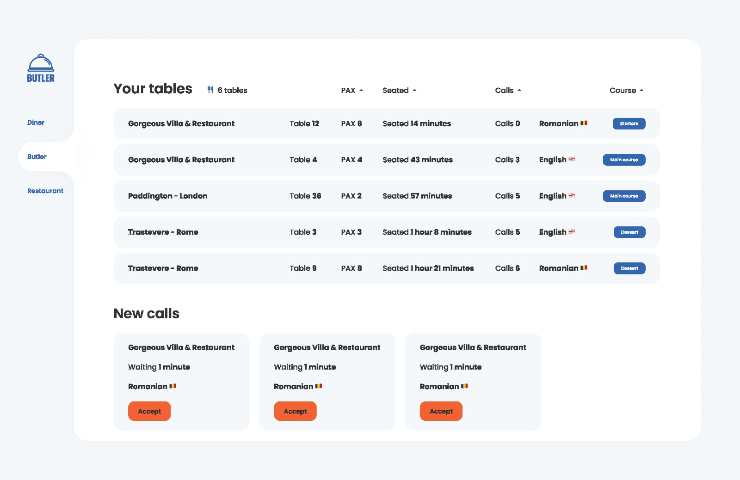Click 'Paddington - London' restaurant name
Image resolution: width=740 pixels, height=480 pixels.
(167, 196)
